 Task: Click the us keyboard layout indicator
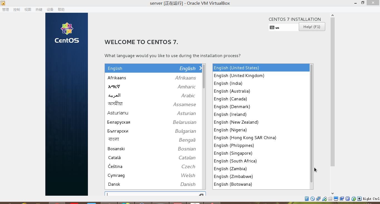(284, 27)
